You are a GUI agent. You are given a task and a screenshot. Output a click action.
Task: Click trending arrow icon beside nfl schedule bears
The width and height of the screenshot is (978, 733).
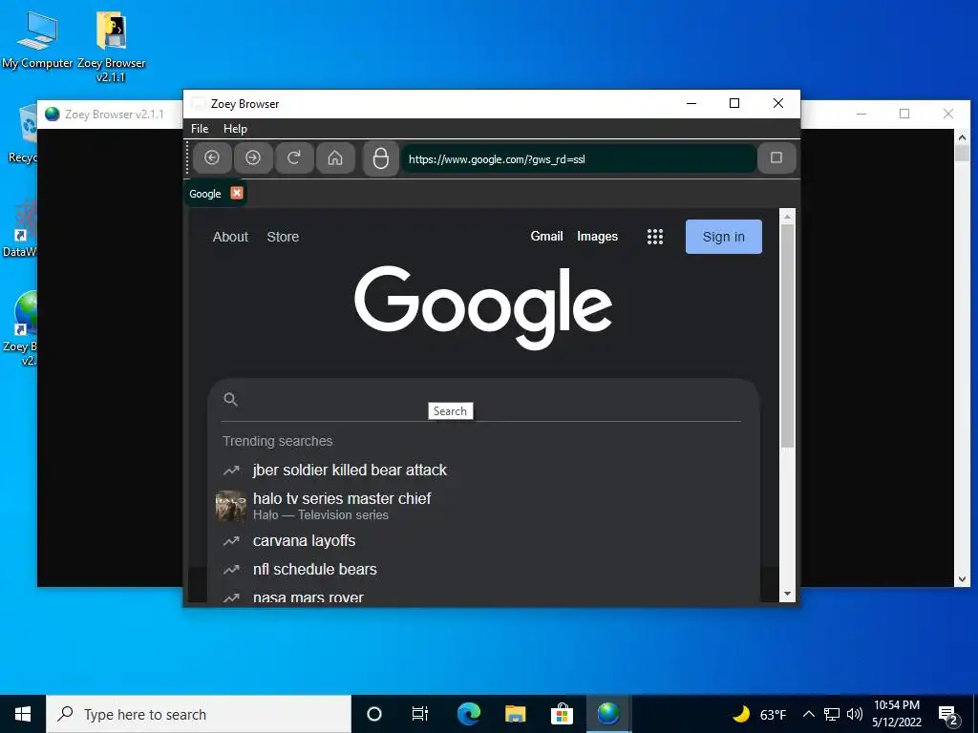pos(231,569)
